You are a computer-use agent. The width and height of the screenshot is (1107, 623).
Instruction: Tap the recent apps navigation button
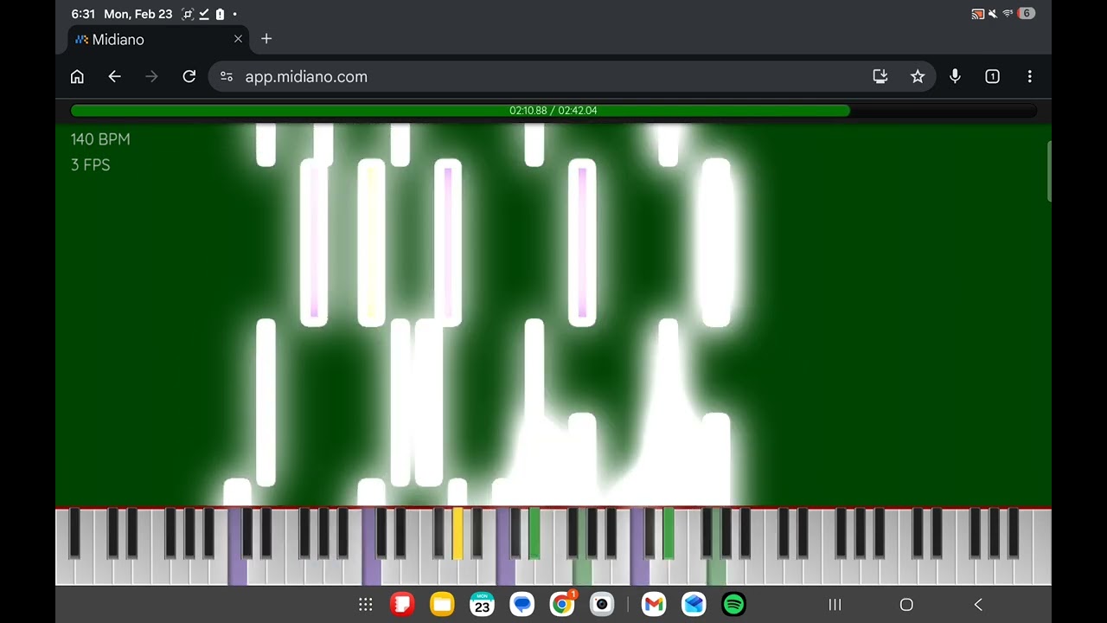[x=835, y=605]
